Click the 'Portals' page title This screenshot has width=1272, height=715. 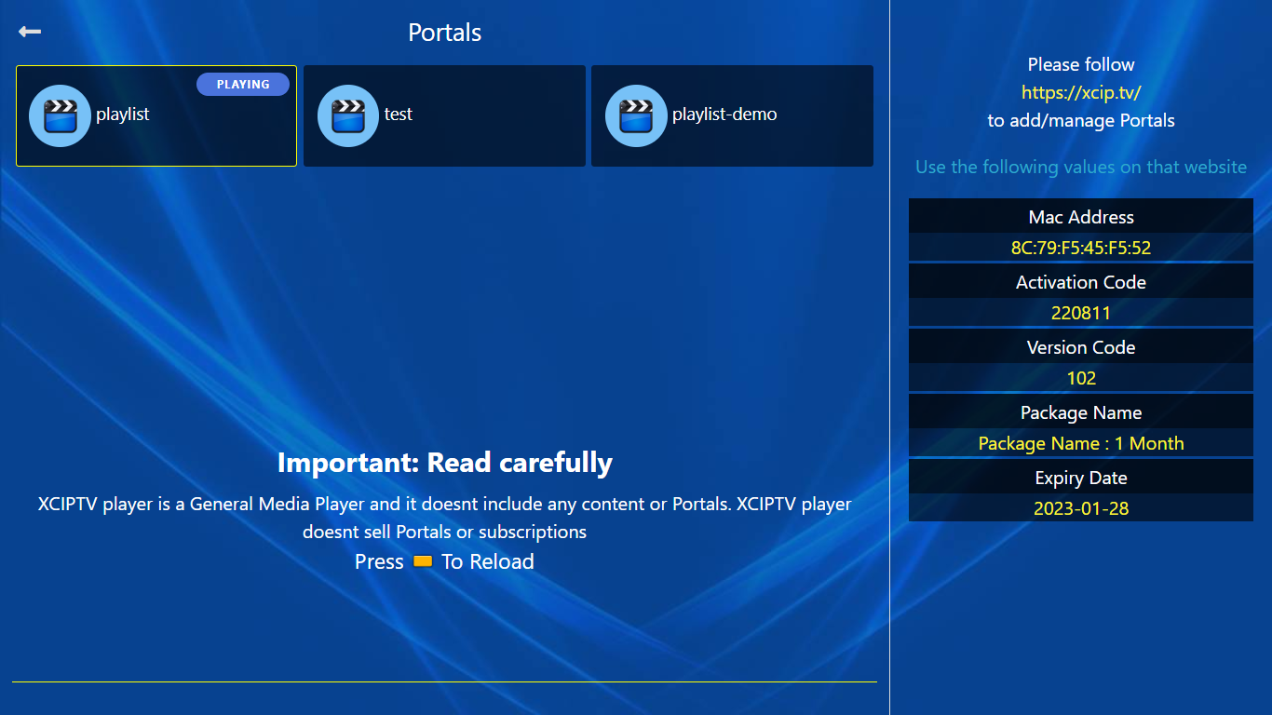(x=444, y=33)
